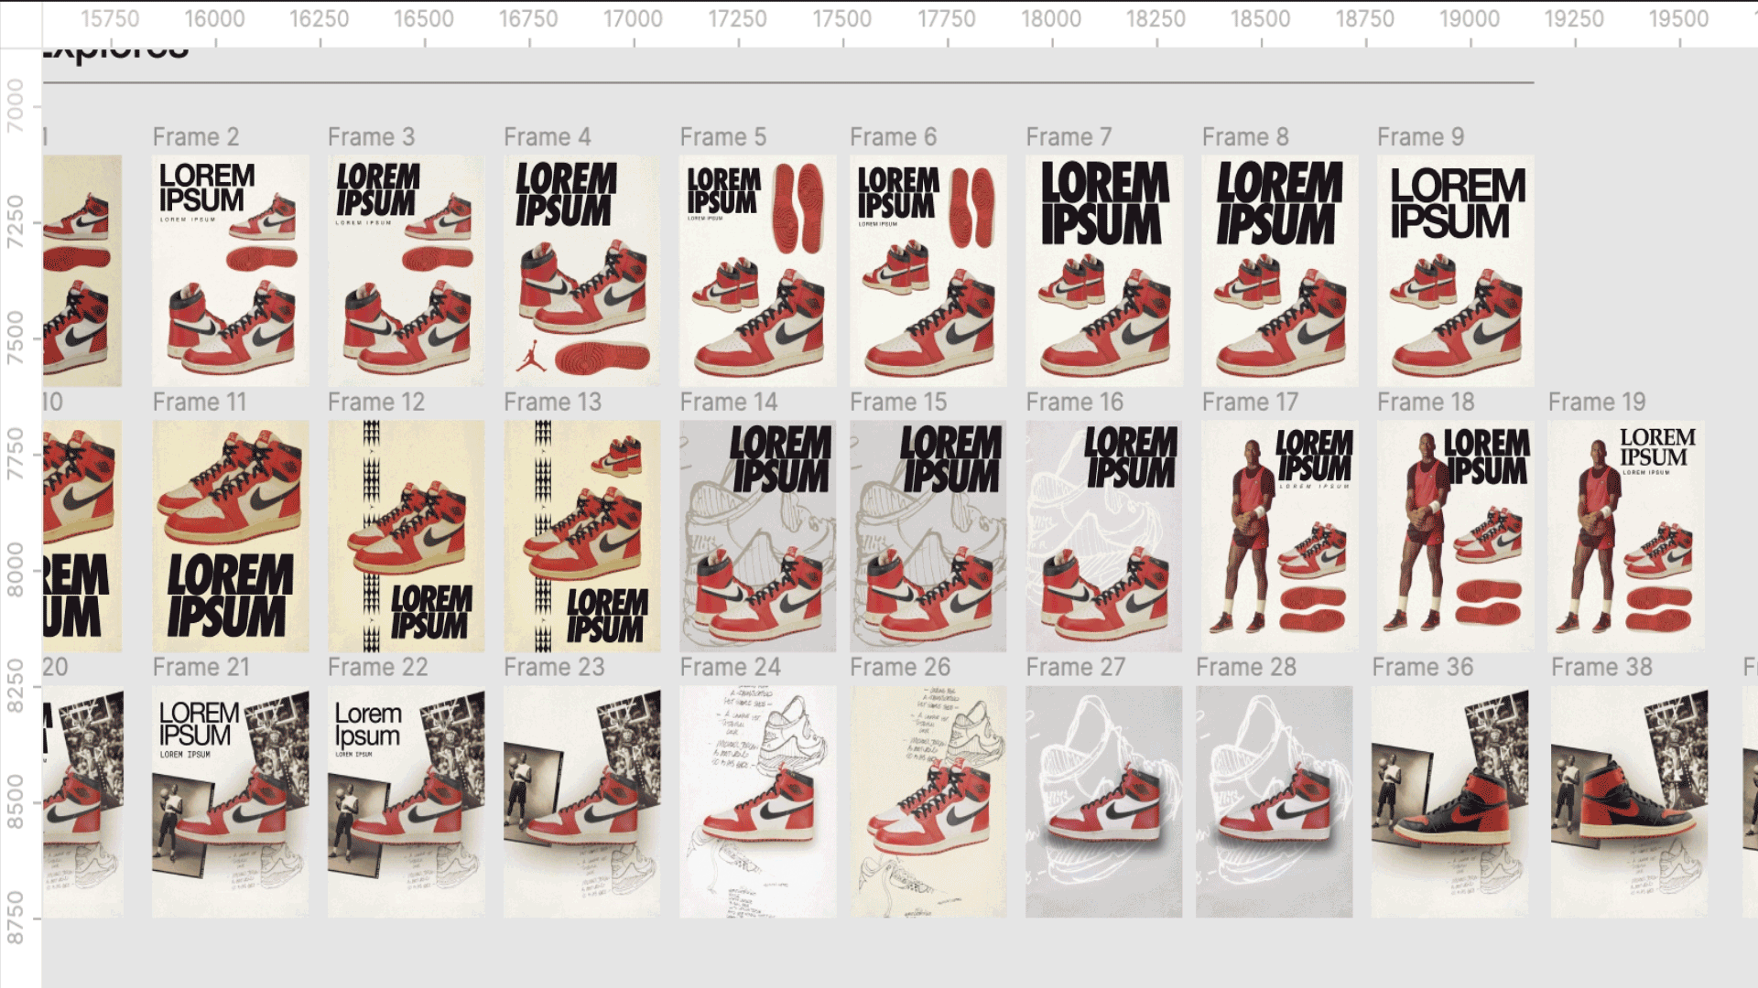Image resolution: width=1758 pixels, height=988 pixels.
Task: Select Frame 24 sketch notes poster
Action: point(757,800)
